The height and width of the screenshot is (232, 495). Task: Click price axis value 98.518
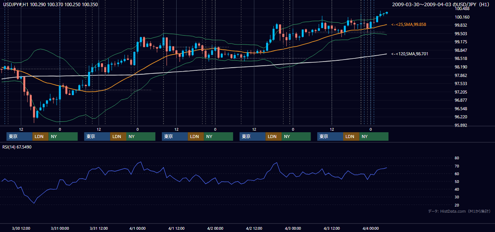point(461,58)
